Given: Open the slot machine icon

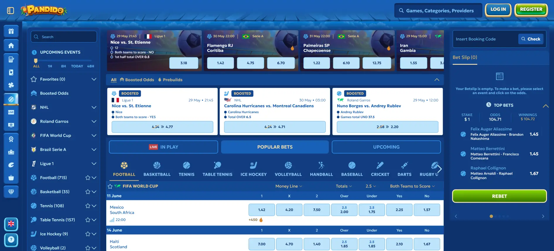Looking at the screenshot, I should 11,59.
